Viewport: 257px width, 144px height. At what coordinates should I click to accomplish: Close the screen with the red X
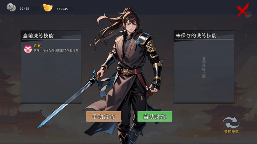click(243, 10)
